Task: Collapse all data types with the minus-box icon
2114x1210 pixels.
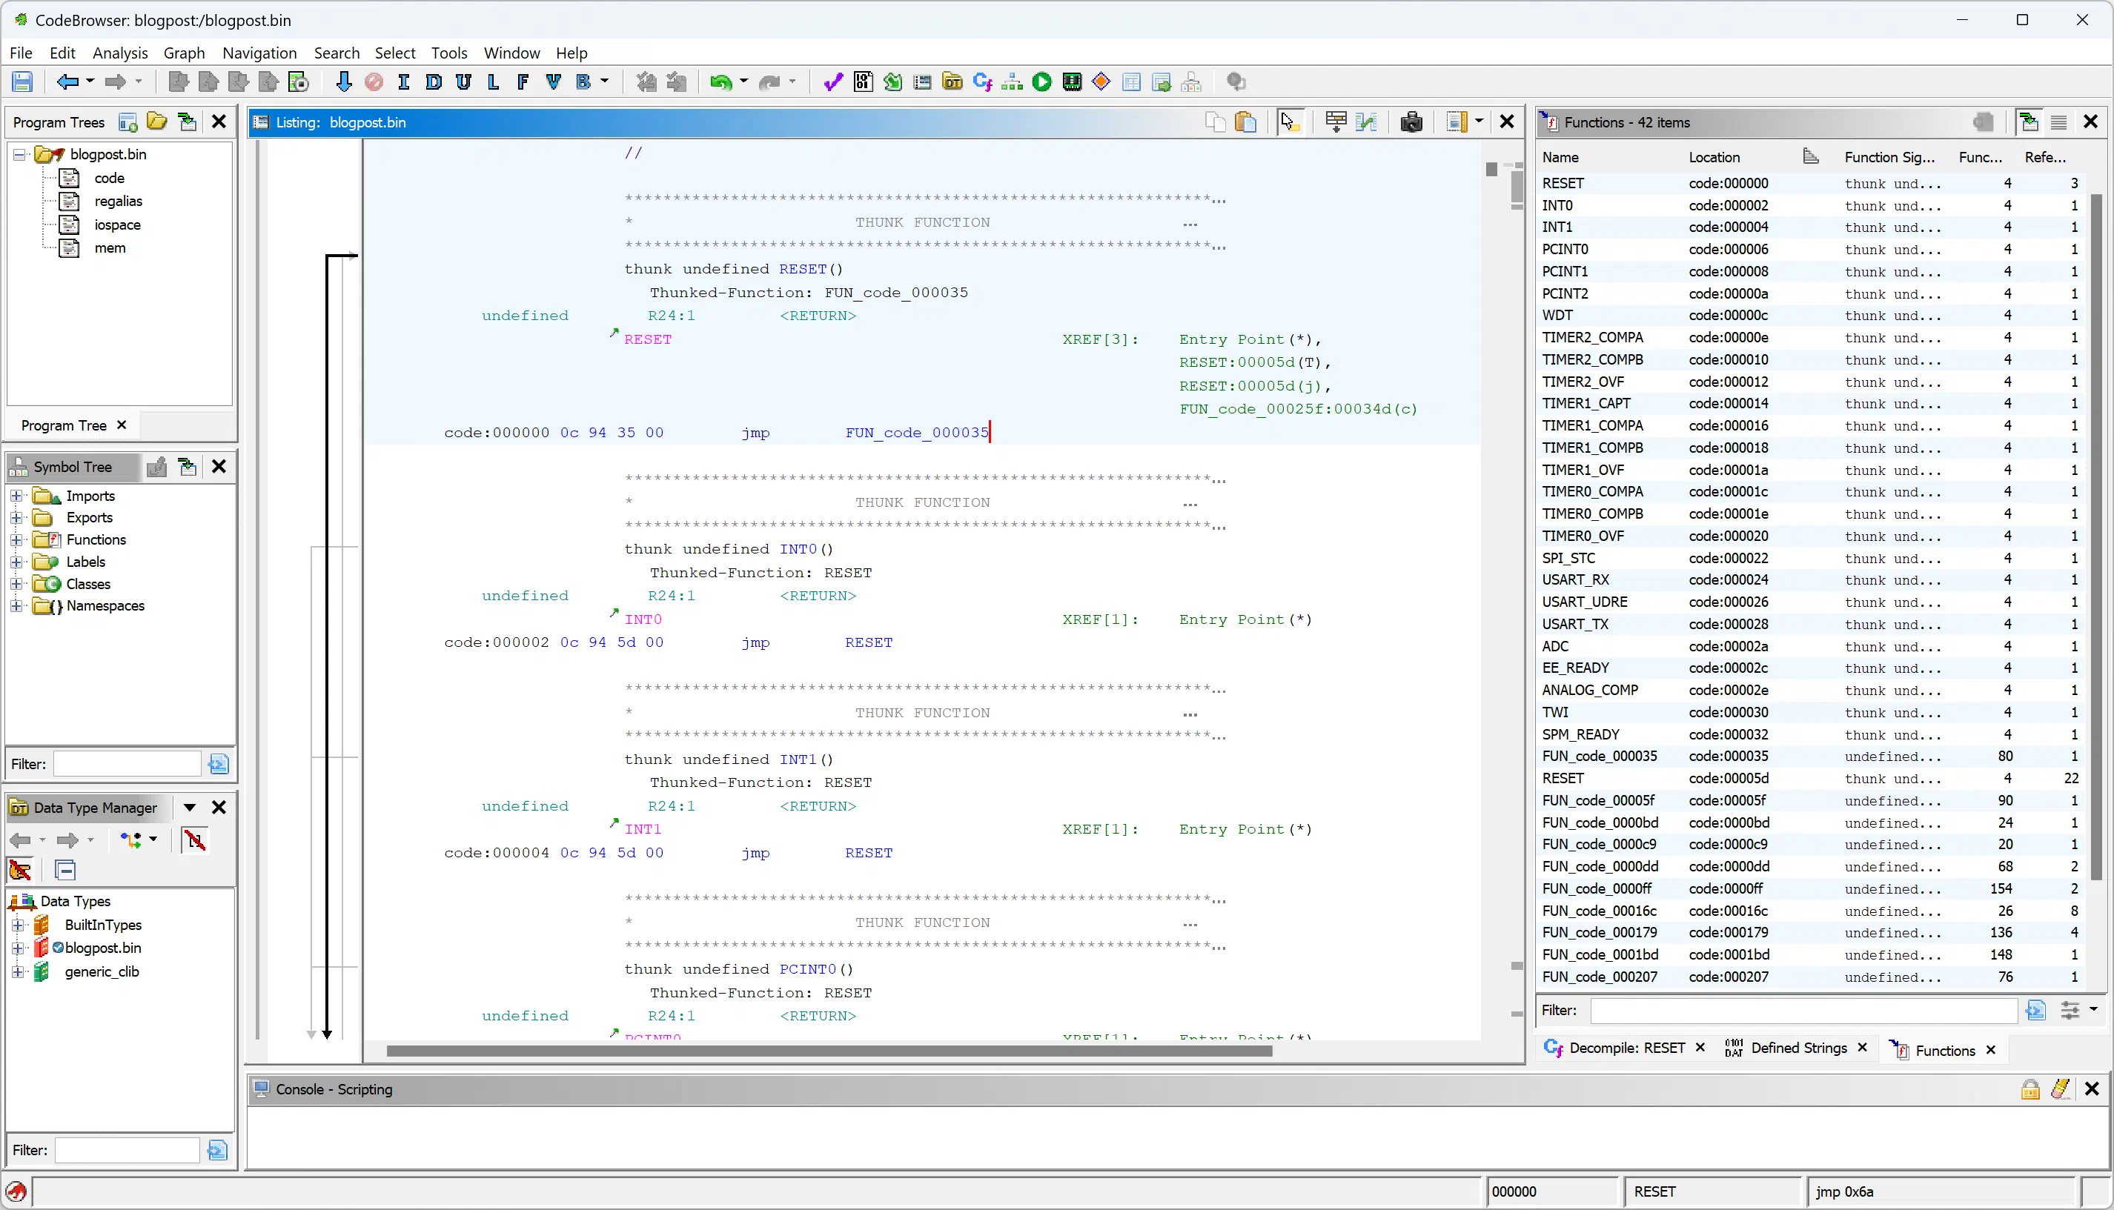Action: point(64,870)
